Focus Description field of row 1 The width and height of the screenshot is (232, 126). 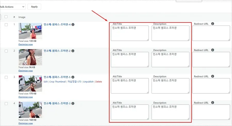point(170,33)
